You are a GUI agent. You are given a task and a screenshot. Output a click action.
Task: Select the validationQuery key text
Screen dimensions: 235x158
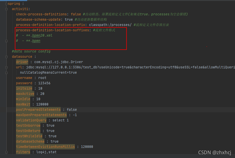point(31,120)
